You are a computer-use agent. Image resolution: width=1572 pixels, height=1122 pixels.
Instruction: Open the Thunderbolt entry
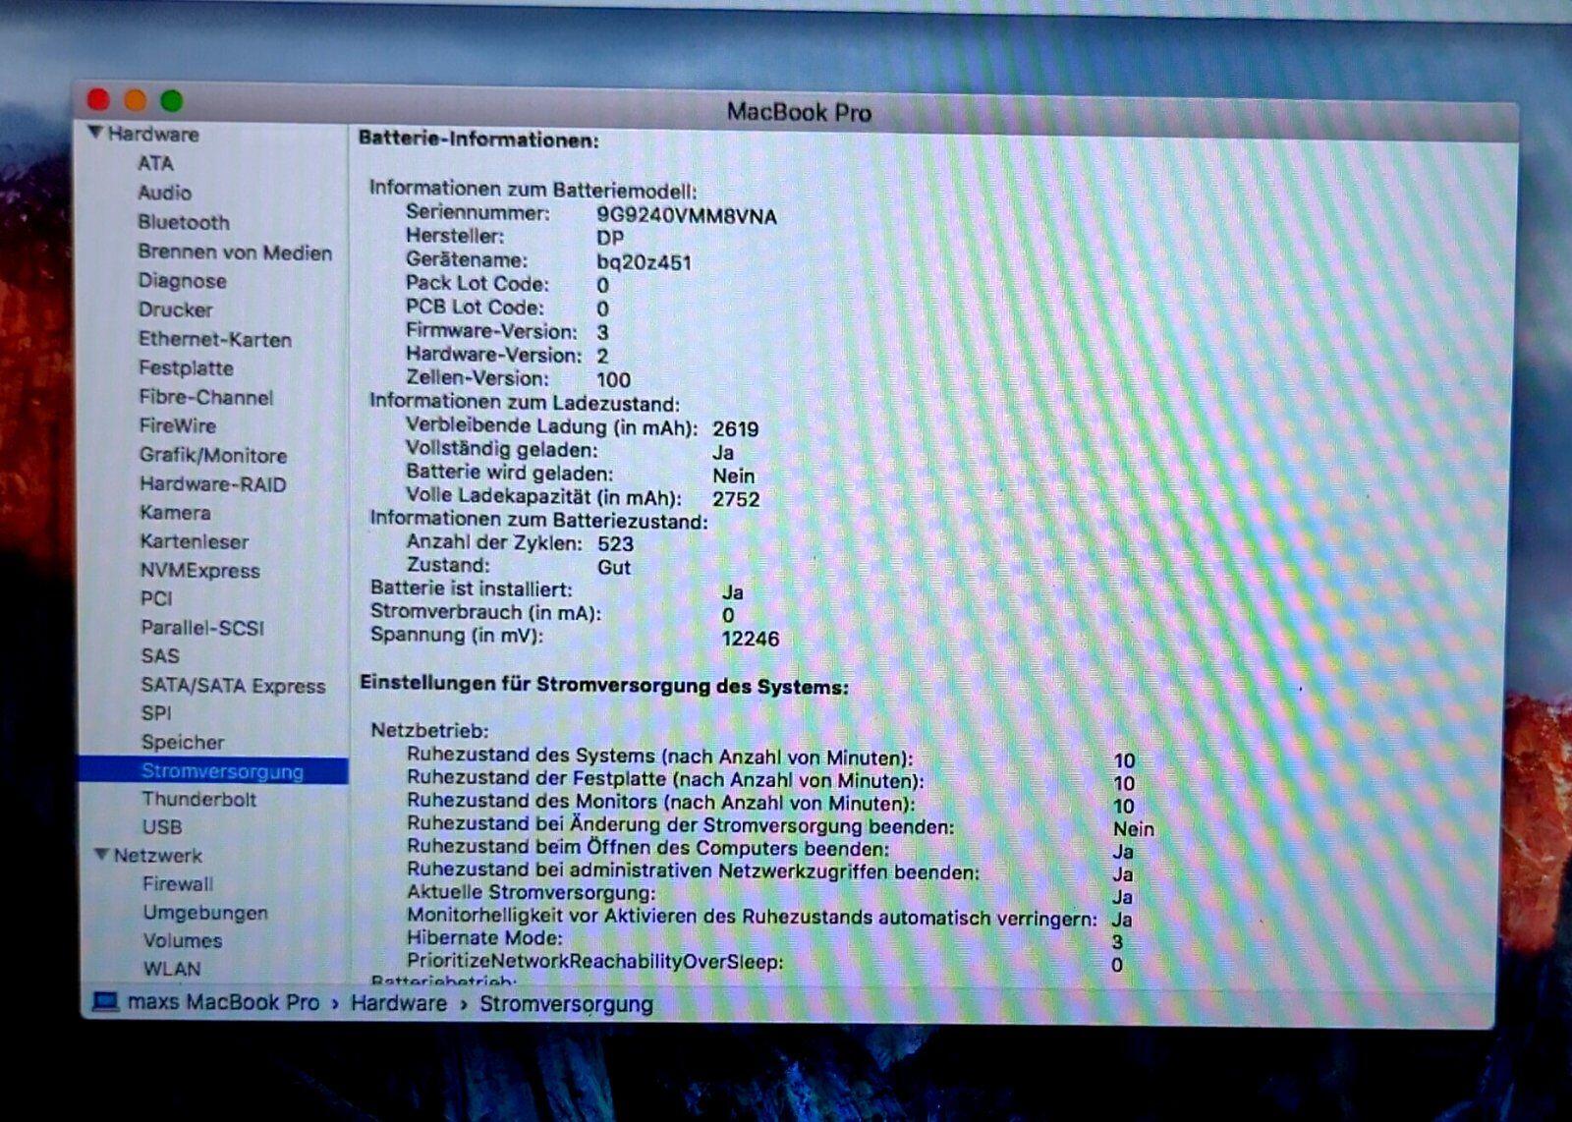pos(198,799)
